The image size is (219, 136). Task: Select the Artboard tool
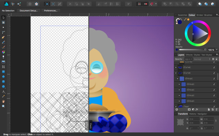pos(3,22)
